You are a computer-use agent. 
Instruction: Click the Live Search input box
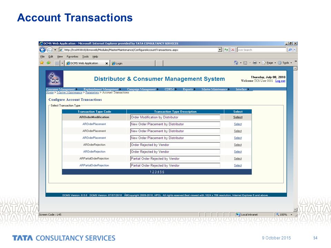coord(262,50)
